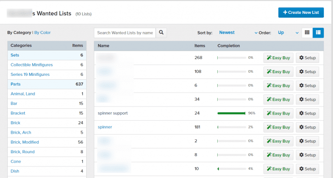Switch to list view icon
This screenshot has height=178, width=333.
(318, 32)
